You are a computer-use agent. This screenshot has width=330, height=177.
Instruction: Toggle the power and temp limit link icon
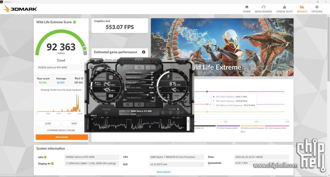point(125,82)
